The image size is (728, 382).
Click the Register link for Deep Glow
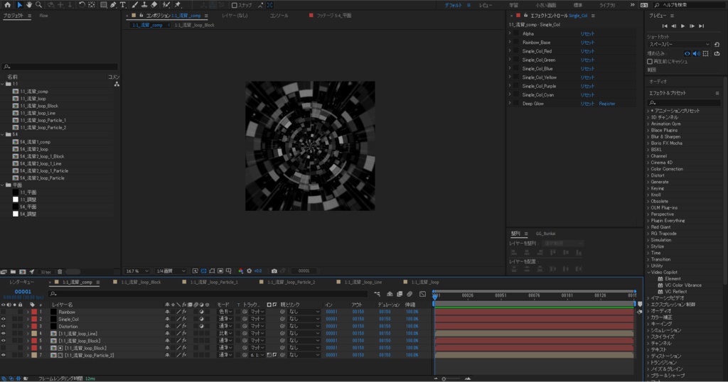coord(607,104)
